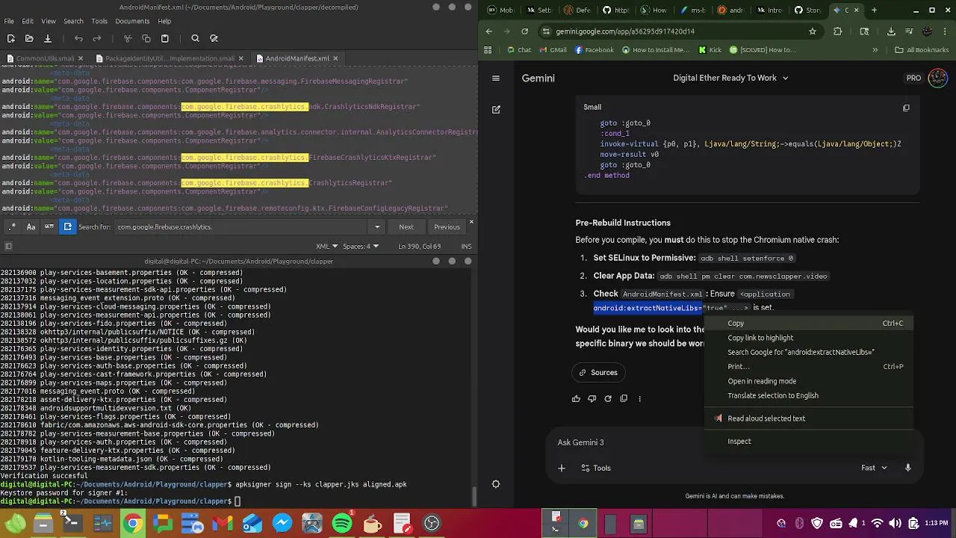Close the AndroidManifest.xml tab
956x538 pixels.
[335, 58]
